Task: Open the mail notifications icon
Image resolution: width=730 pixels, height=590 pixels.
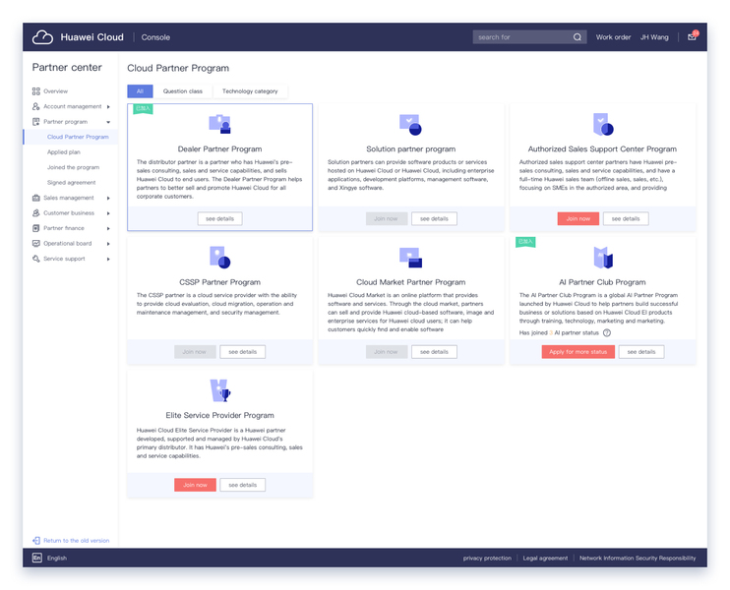Action: (693, 36)
